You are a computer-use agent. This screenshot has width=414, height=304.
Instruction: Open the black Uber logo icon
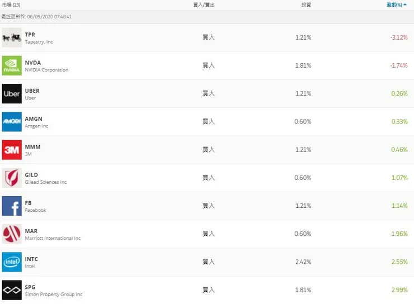pos(12,94)
